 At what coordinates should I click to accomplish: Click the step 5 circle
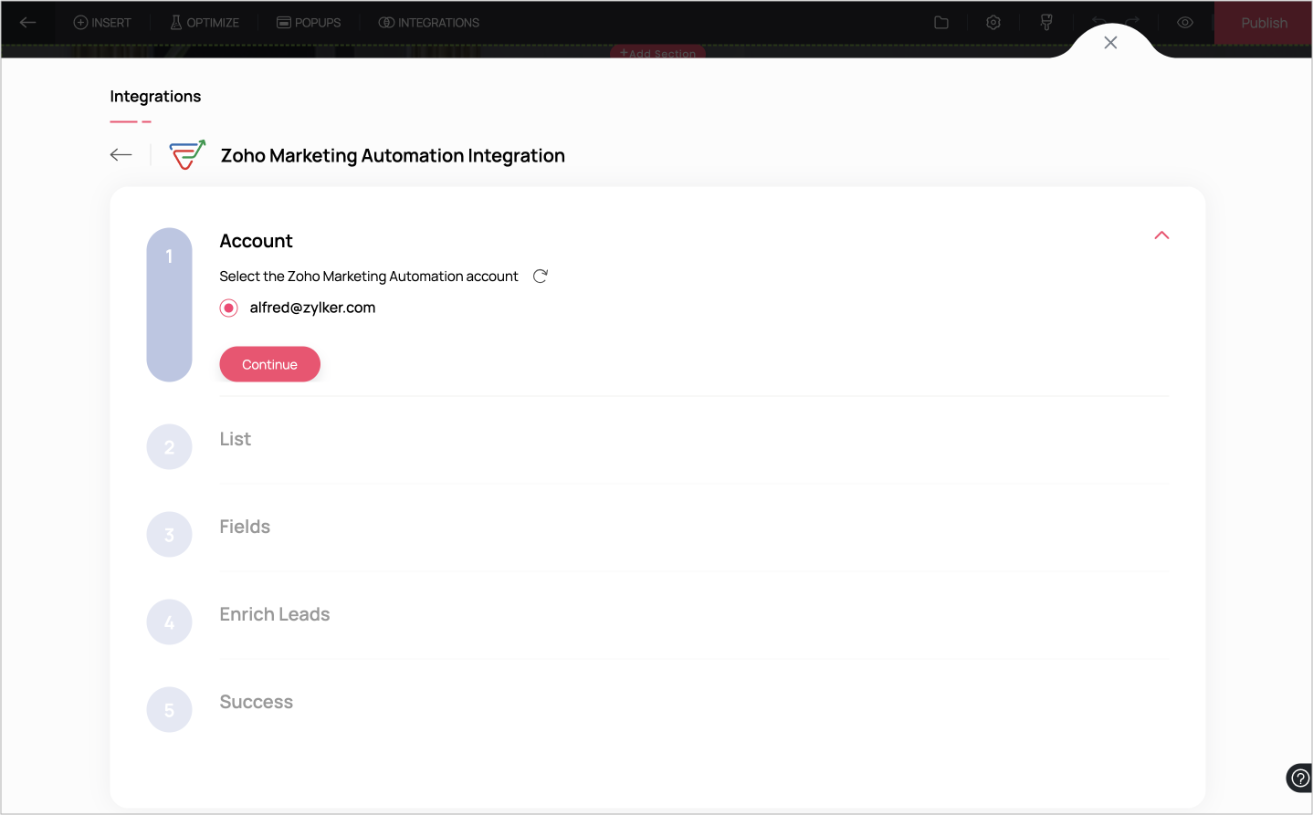click(169, 710)
